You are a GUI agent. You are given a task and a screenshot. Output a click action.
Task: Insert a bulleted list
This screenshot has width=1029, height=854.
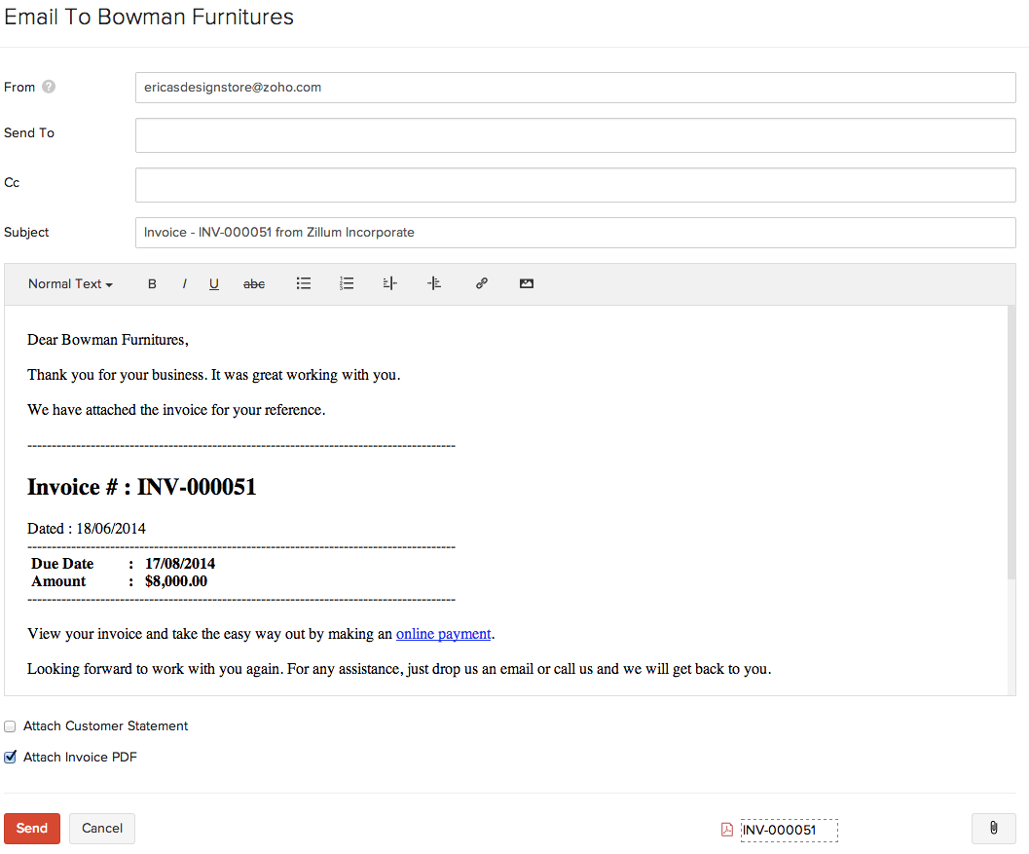pos(304,284)
